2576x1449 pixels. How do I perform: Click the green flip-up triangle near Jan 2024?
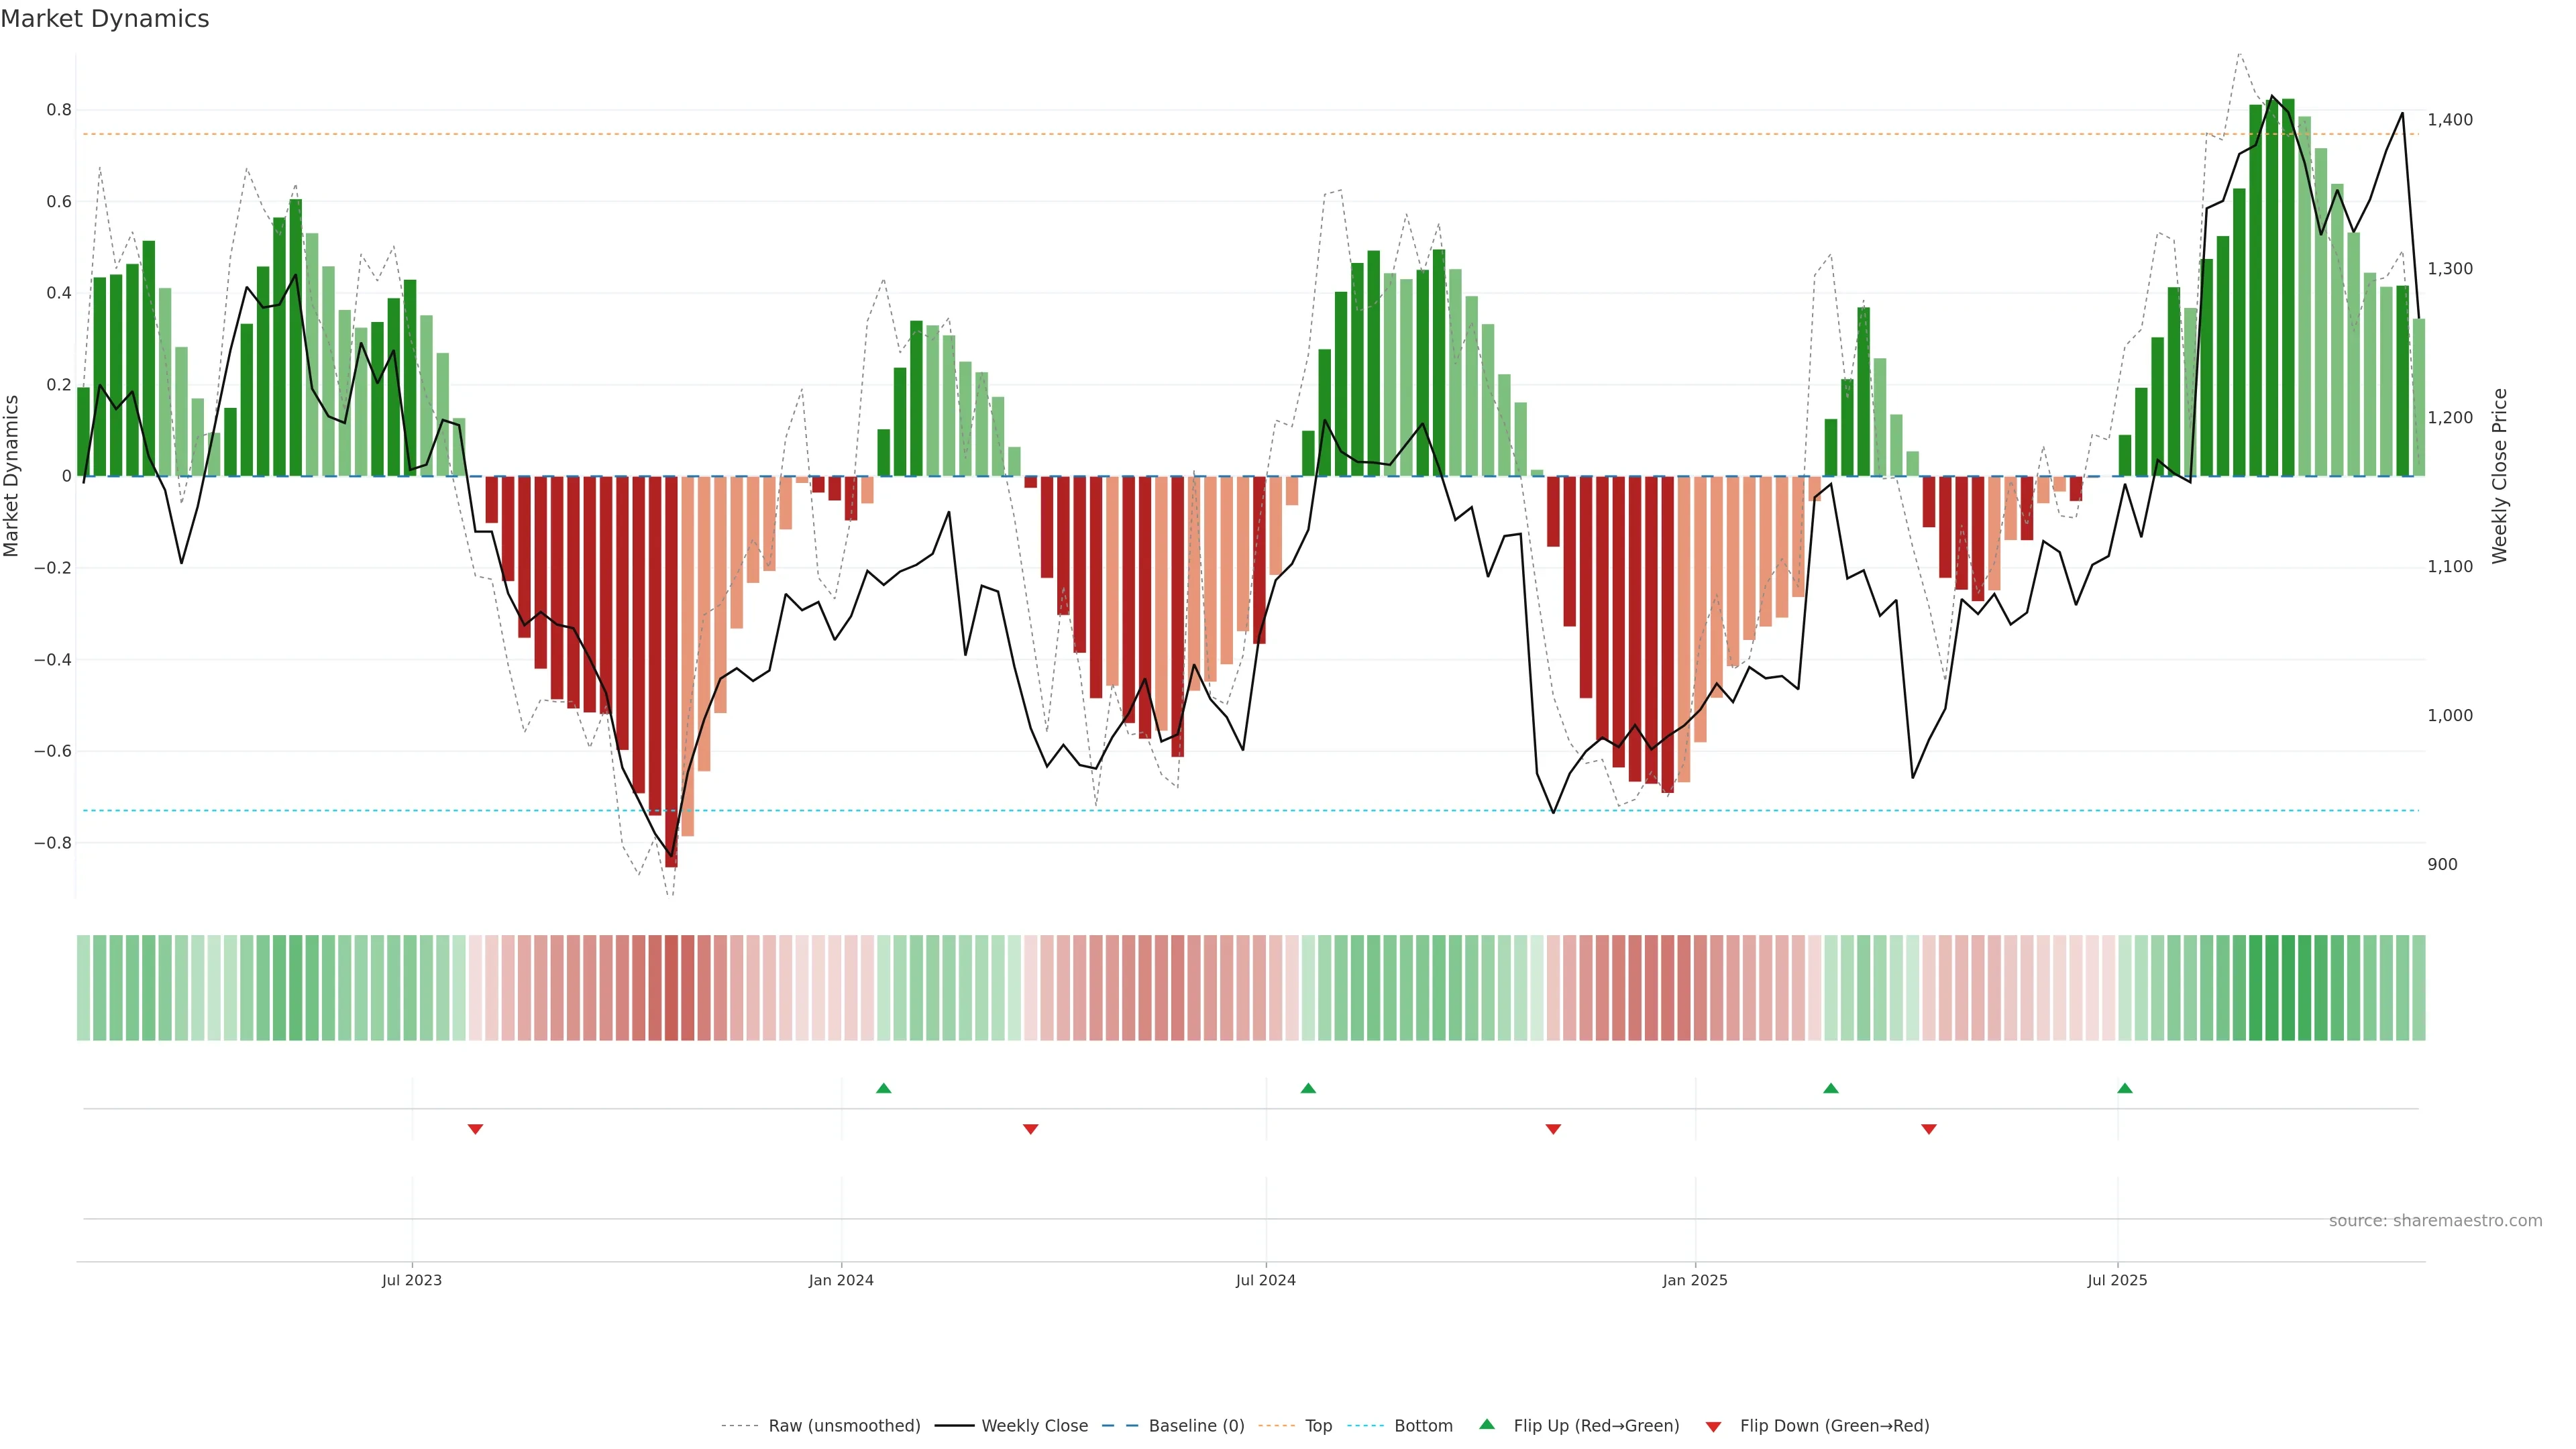pyautogui.click(x=883, y=1088)
